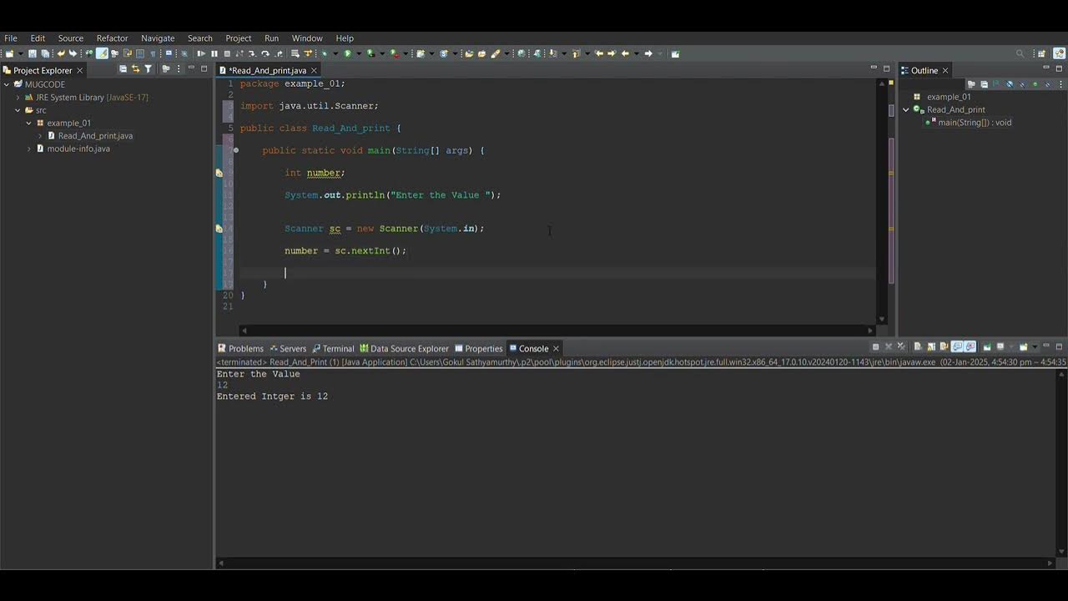Switch to the Data Source Explorer tab
Screen dimensions: 1068x601
point(404,349)
